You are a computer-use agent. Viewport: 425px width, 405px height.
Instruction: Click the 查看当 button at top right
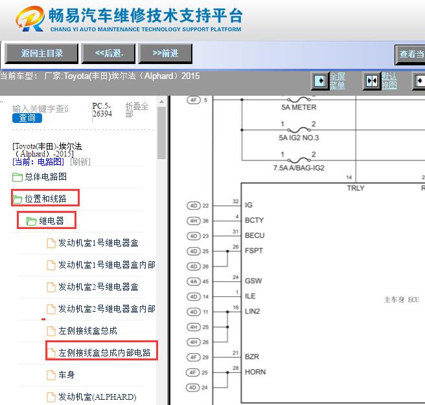410,54
